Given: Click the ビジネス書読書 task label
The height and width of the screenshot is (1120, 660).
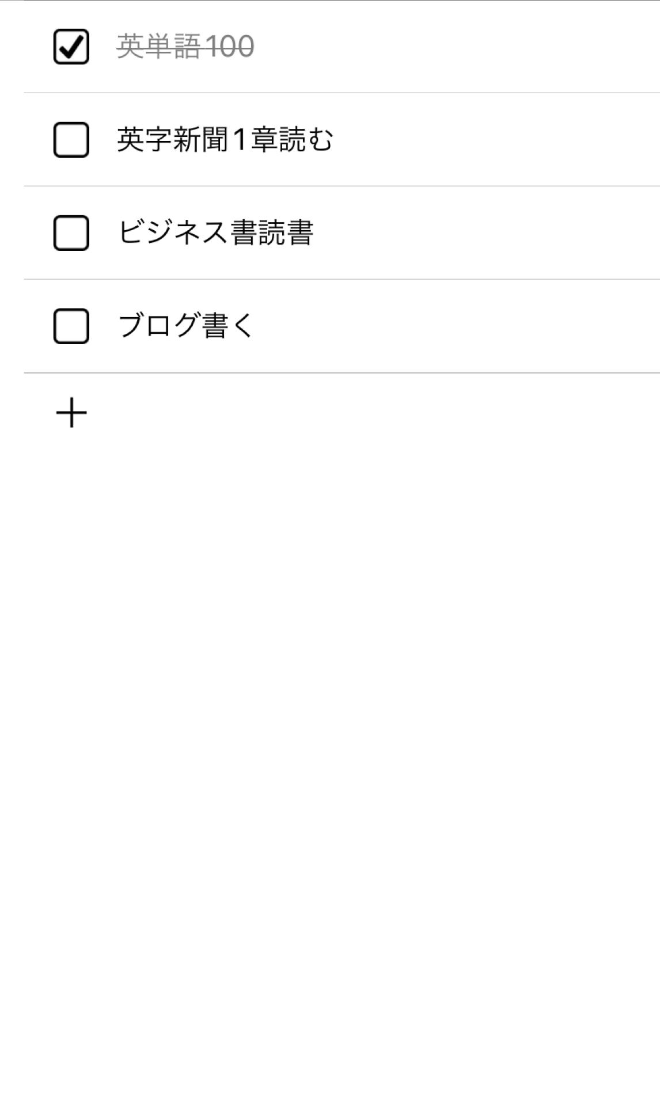Looking at the screenshot, I should 215,233.
